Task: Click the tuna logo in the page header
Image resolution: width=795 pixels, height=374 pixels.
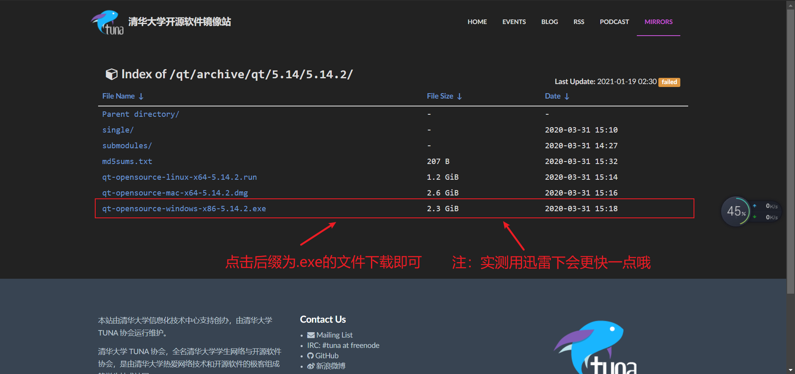Action: click(x=106, y=22)
